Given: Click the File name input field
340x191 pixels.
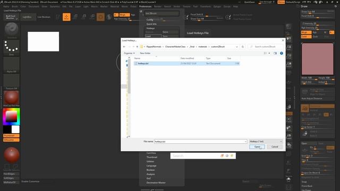Looking at the screenshot, I should [199, 142].
